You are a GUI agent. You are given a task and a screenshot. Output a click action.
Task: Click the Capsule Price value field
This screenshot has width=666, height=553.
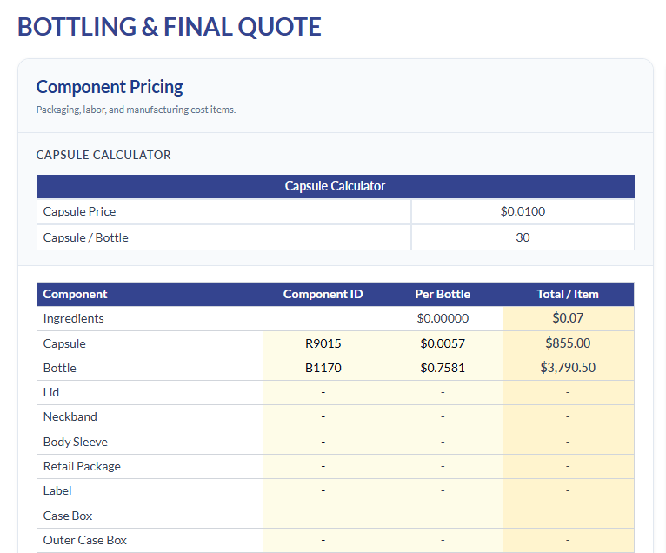tap(523, 211)
